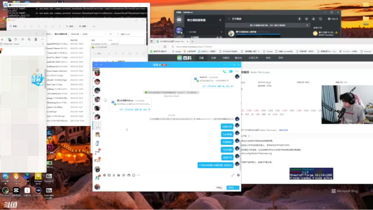Viewport: 373px width, 210px height.
Task: Open 实用工具 tab on MC百科 navbar
Action: (253, 58)
